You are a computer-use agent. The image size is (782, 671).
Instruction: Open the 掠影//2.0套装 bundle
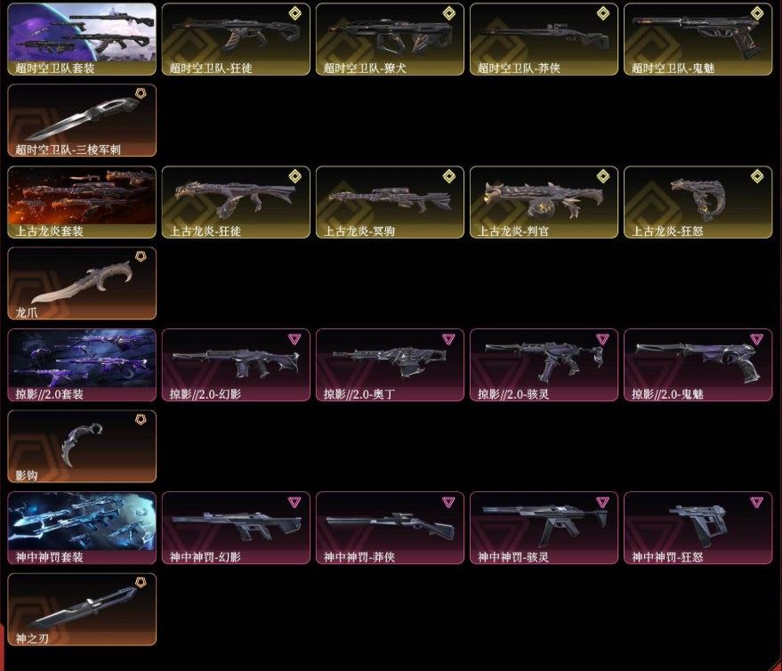click(x=82, y=365)
